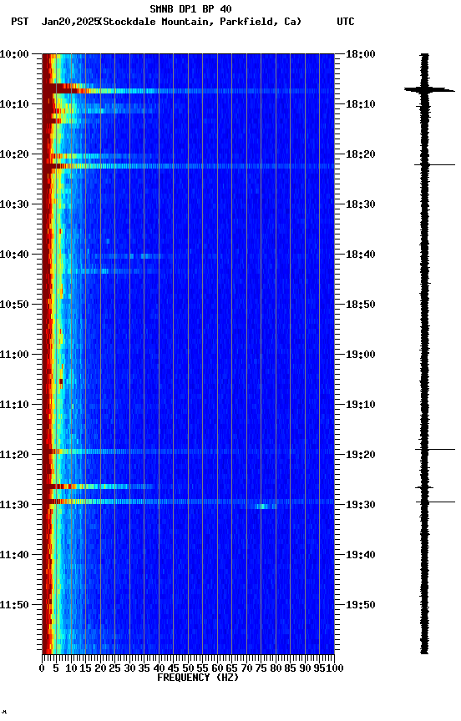This screenshot has width=461, height=721.
Task: Click the seismogram trace spike near 19:19
Action: coord(435,449)
